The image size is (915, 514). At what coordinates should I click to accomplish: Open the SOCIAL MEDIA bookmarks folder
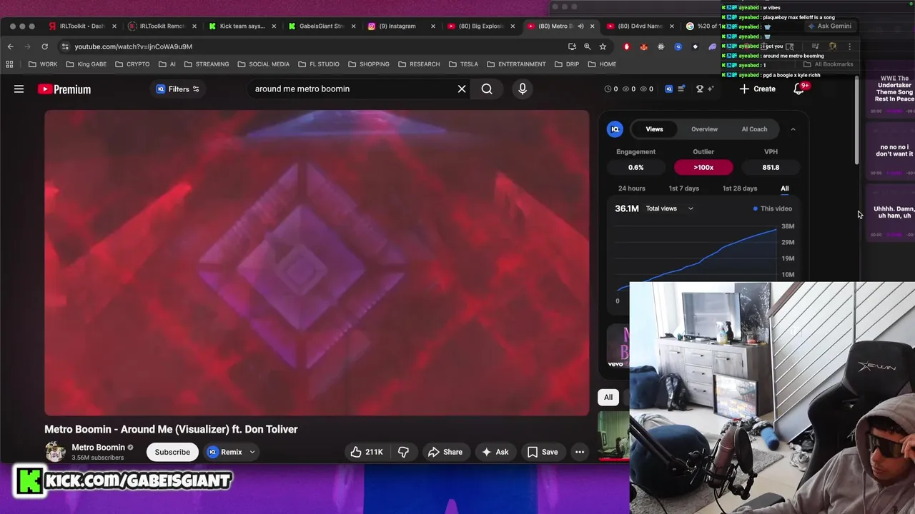tap(263, 64)
